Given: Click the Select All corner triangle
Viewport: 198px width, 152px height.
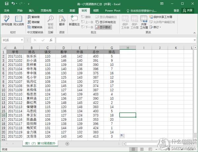Looking at the screenshot, I should pyautogui.click(x=4, y=48).
